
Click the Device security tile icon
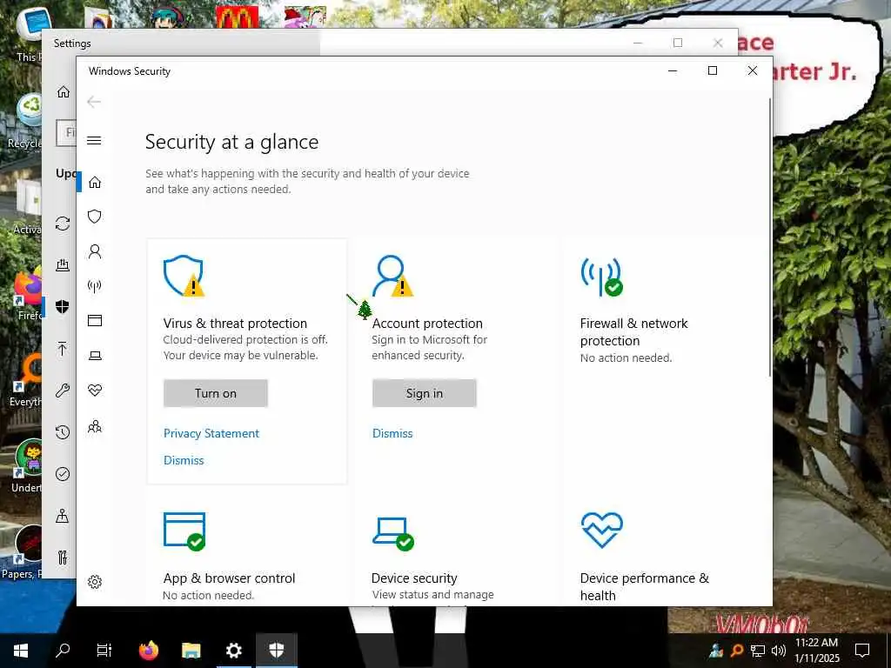(x=392, y=533)
